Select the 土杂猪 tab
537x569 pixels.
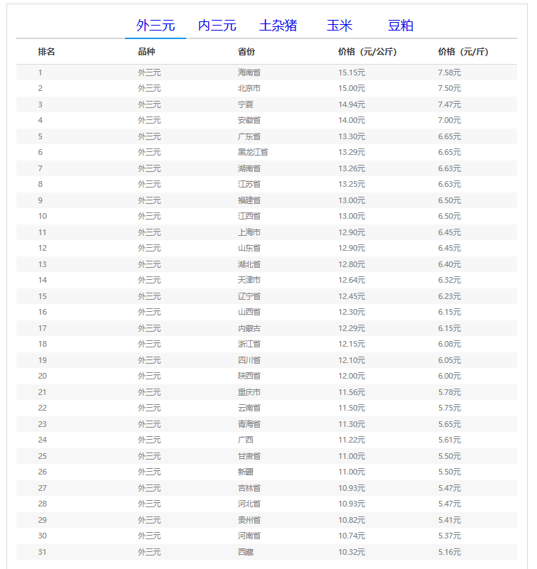[278, 26]
